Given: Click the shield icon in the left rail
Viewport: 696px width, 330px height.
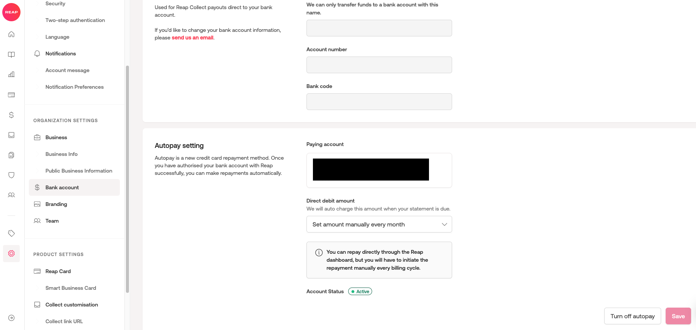Looking at the screenshot, I should [11, 175].
